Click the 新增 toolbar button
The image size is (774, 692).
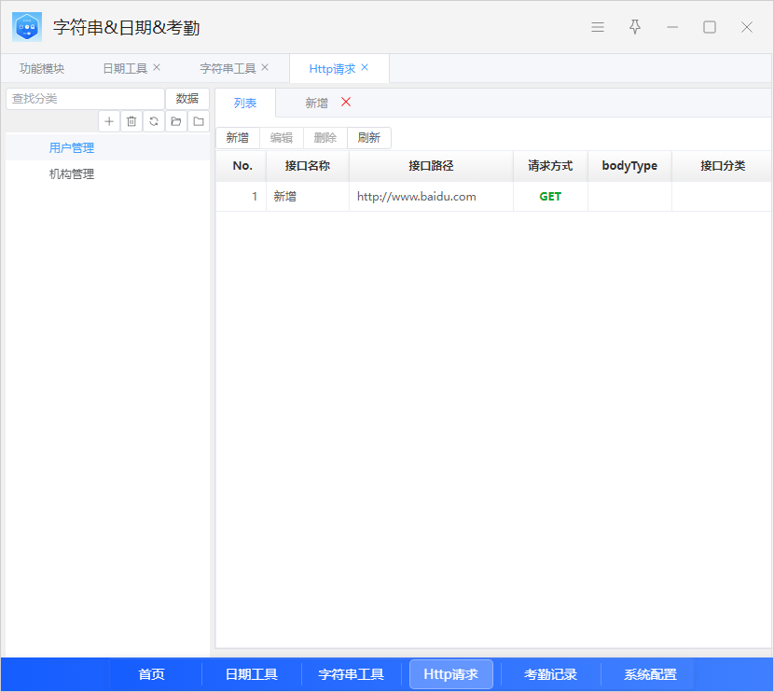coord(238,138)
